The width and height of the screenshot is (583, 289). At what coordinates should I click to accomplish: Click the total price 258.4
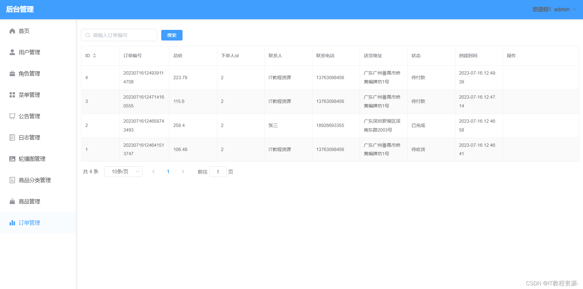[179, 125]
